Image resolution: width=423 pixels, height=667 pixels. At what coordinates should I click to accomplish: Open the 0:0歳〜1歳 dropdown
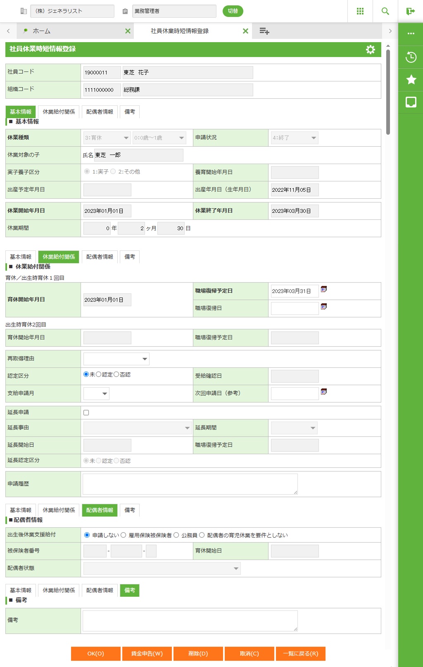tap(159, 138)
